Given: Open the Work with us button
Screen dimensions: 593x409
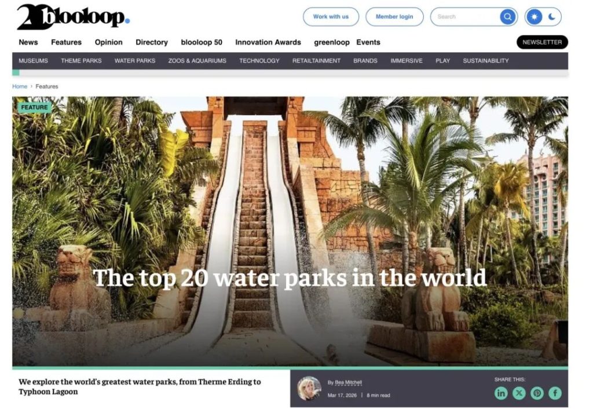Looking at the screenshot, I should click(x=331, y=17).
